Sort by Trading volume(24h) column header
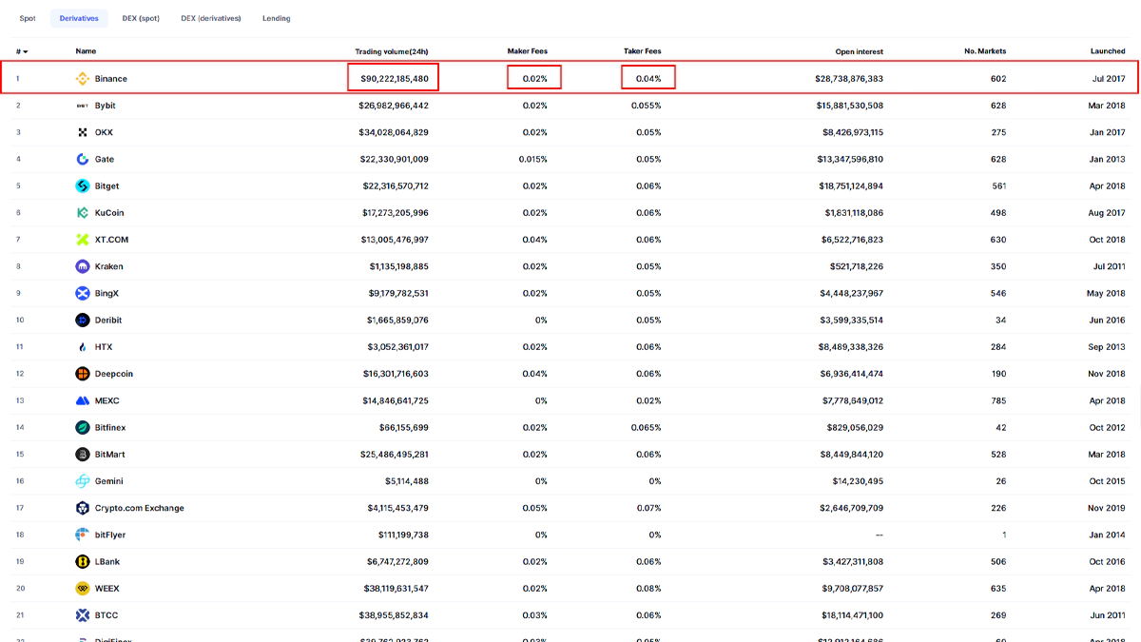 (x=392, y=51)
